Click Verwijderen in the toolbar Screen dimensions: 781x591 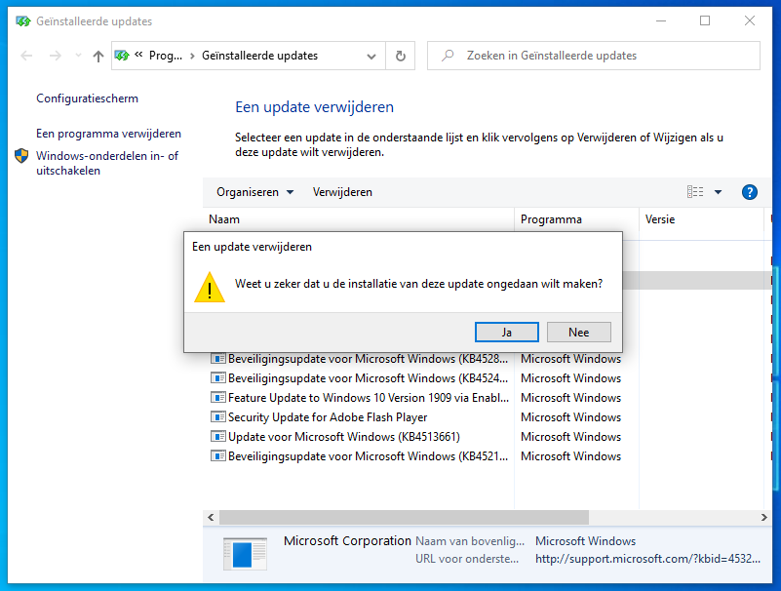342,192
